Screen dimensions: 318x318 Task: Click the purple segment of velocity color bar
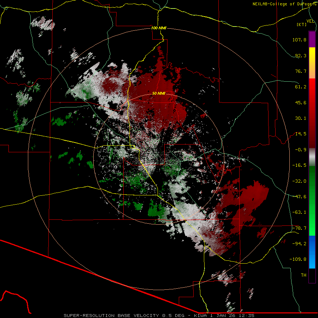pos(312,39)
